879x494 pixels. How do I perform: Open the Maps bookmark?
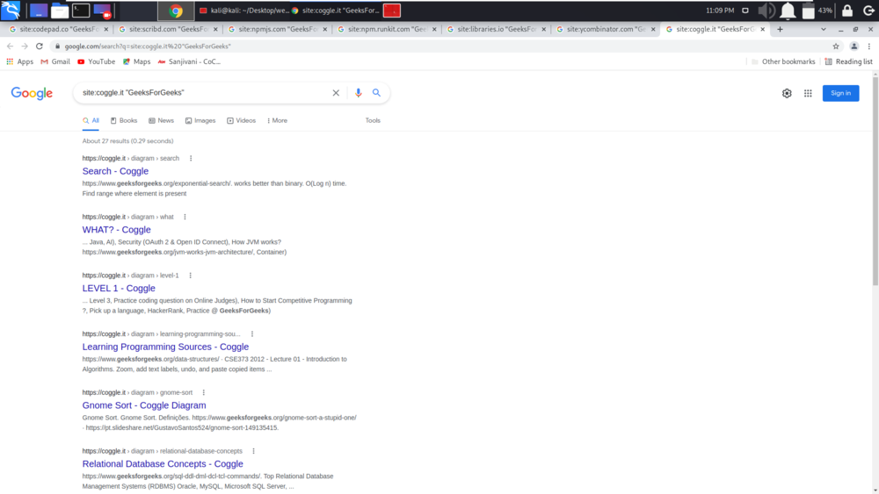(x=137, y=61)
